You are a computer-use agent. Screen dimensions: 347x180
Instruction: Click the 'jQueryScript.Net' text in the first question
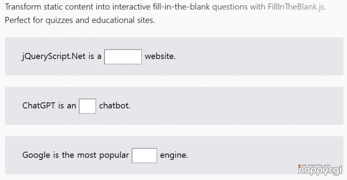(54, 56)
